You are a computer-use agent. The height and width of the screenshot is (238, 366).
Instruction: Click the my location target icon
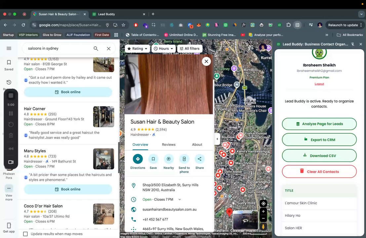(263, 204)
